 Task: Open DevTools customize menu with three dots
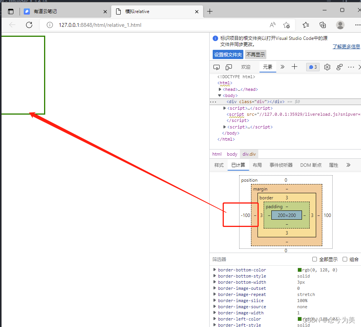[351, 67]
